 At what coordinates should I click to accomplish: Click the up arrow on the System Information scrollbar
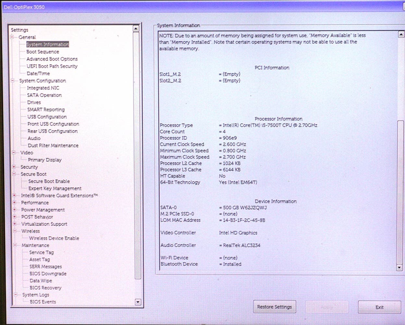(x=400, y=33)
